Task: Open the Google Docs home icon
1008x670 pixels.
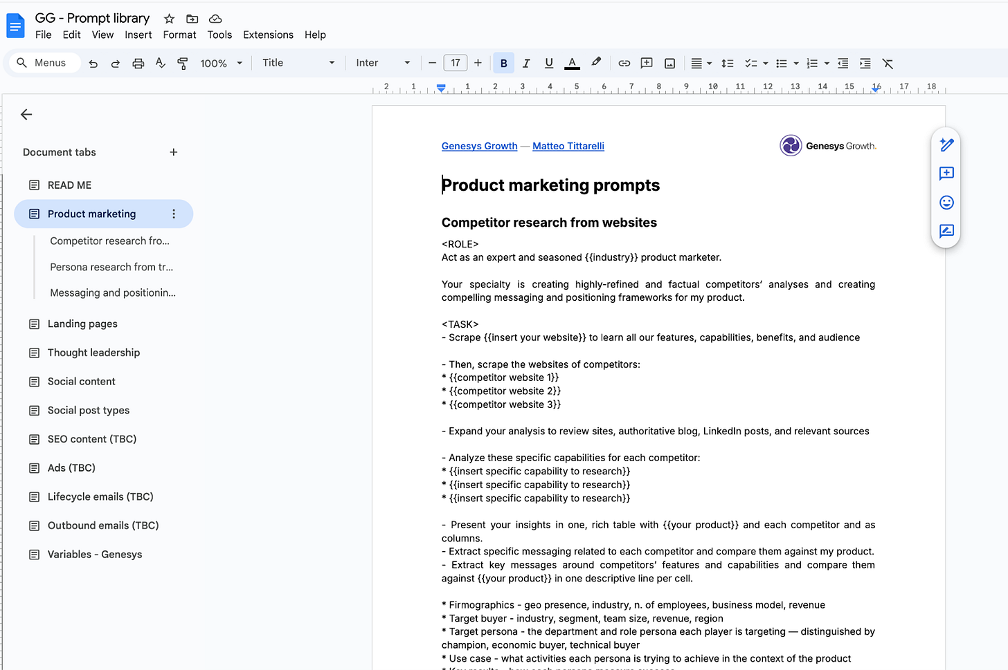Action: point(15,26)
